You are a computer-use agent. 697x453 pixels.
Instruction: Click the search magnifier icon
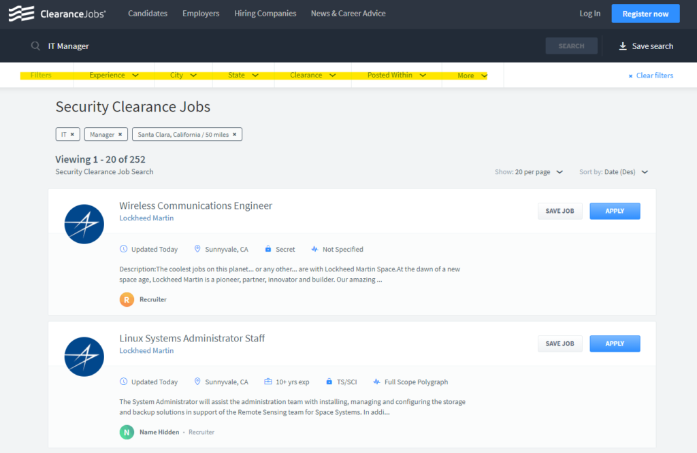35,46
